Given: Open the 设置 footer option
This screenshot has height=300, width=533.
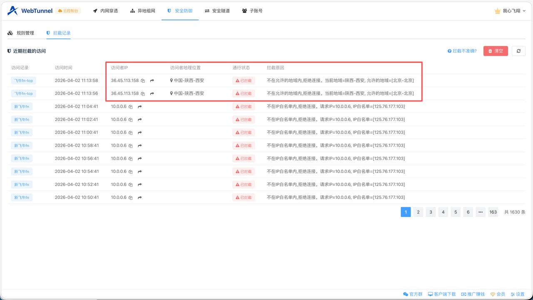Looking at the screenshot, I should pos(519,294).
